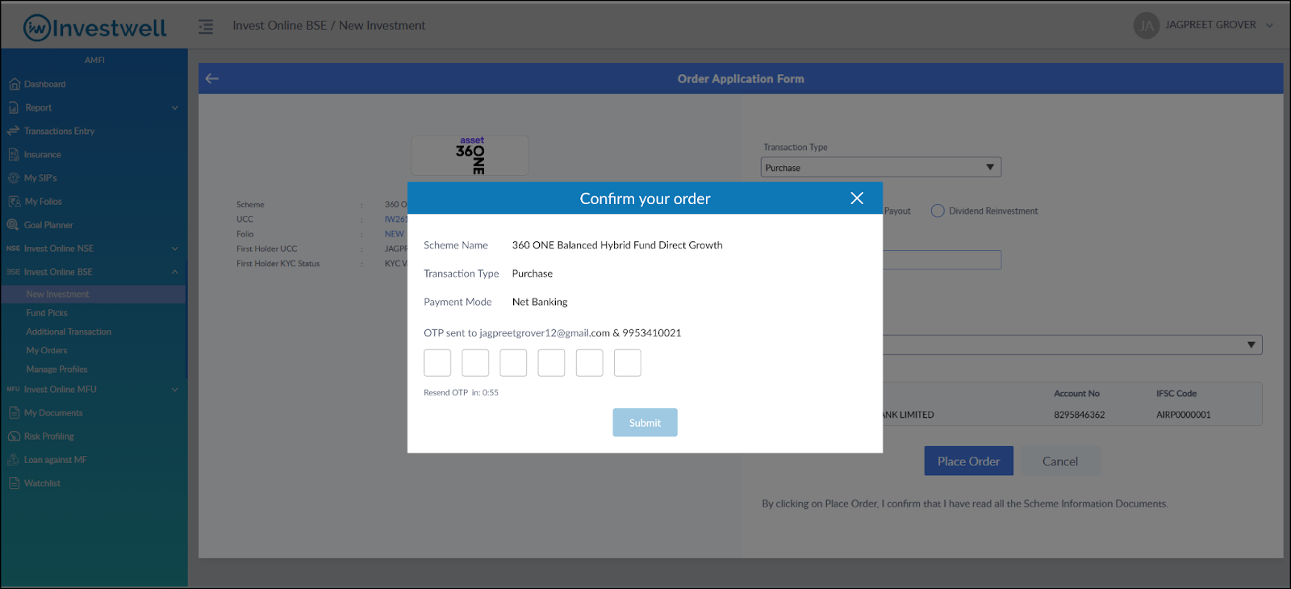Image resolution: width=1291 pixels, height=589 pixels.
Task: Click the Insurance sidebar icon
Action: point(14,154)
